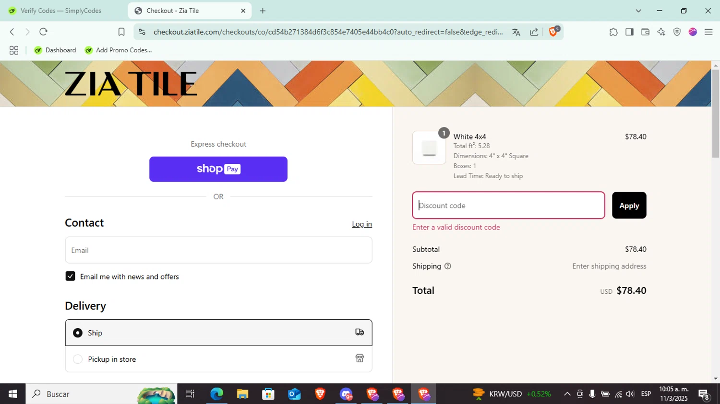The width and height of the screenshot is (720, 404).
Task: Go back with the browser back arrow
Action: pyautogui.click(x=12, y=32)
